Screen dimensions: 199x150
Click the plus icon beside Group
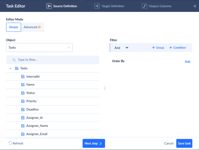(x=154, y=48)
